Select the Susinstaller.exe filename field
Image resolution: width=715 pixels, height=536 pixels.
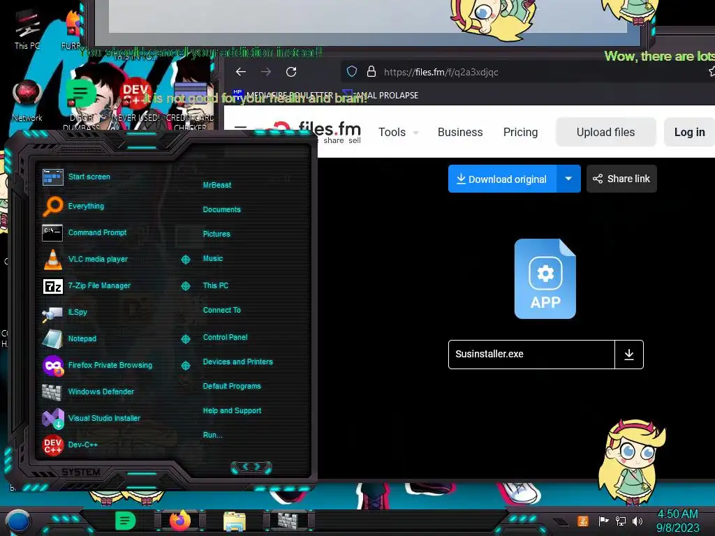click(531, 355)
